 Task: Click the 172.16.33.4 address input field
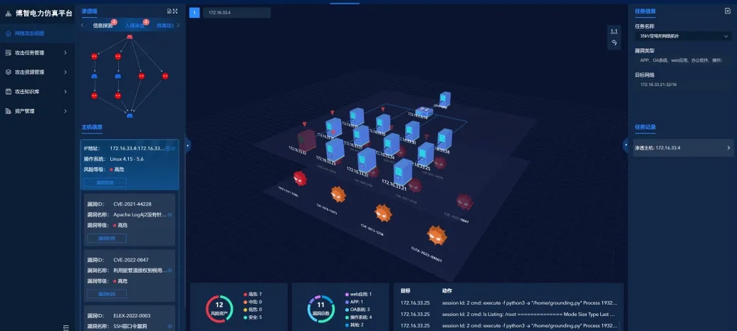[x=236, y=13]
